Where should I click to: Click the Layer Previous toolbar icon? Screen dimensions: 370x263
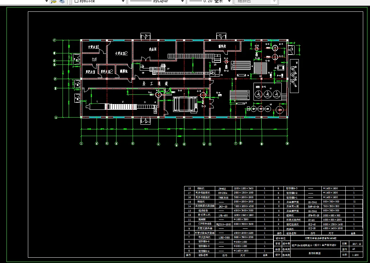54,1
